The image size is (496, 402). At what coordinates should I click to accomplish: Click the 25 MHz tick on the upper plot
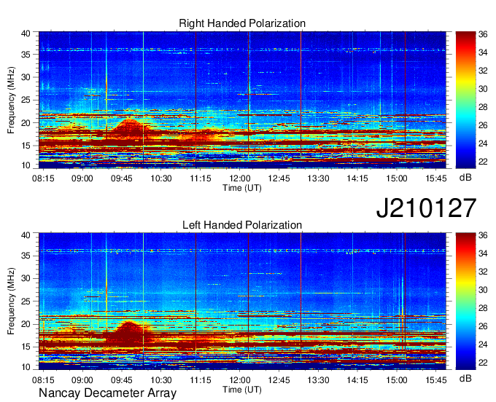point(26,100)
